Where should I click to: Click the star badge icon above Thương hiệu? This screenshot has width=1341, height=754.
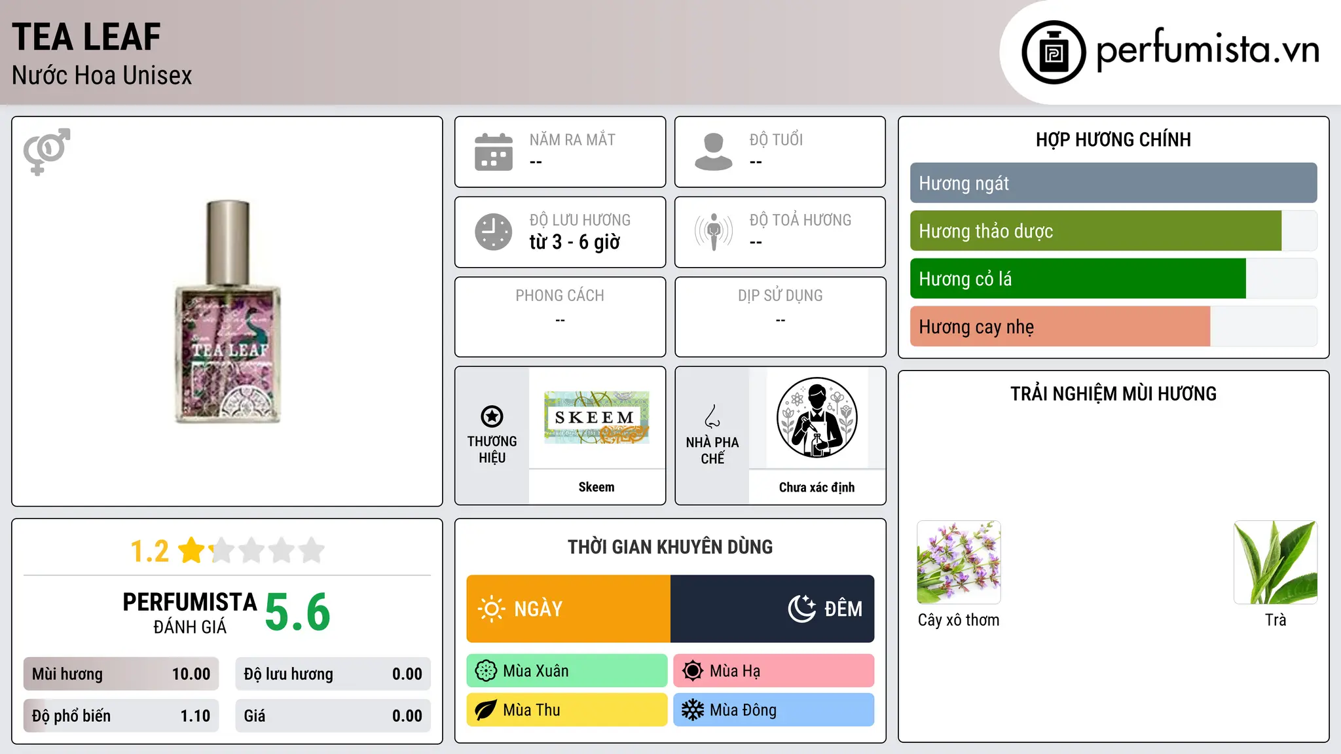[492, 416]
